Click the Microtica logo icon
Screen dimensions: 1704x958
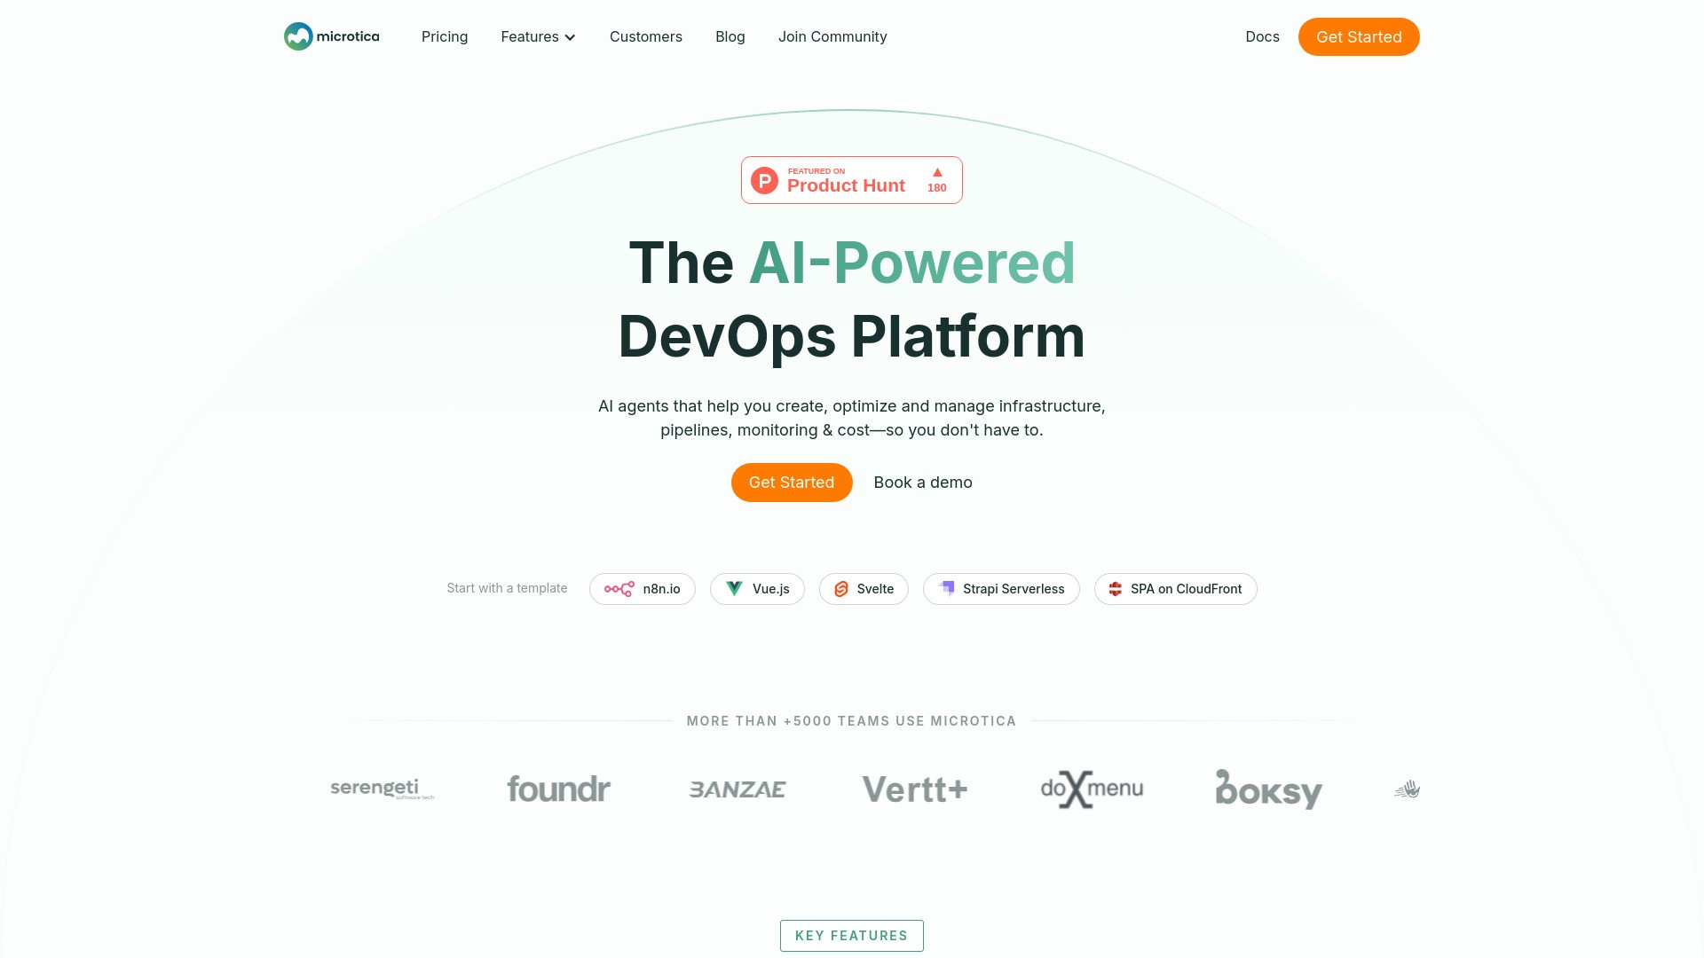point(298,36)
